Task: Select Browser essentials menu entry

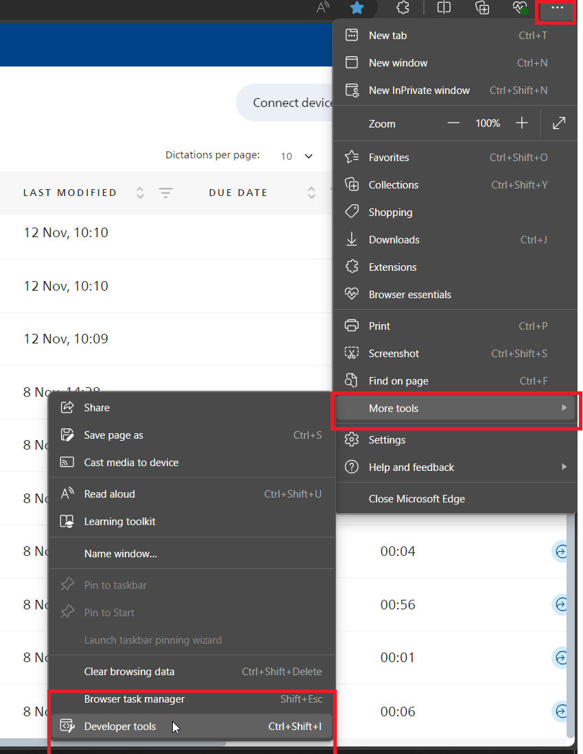Action: [455, 294]
